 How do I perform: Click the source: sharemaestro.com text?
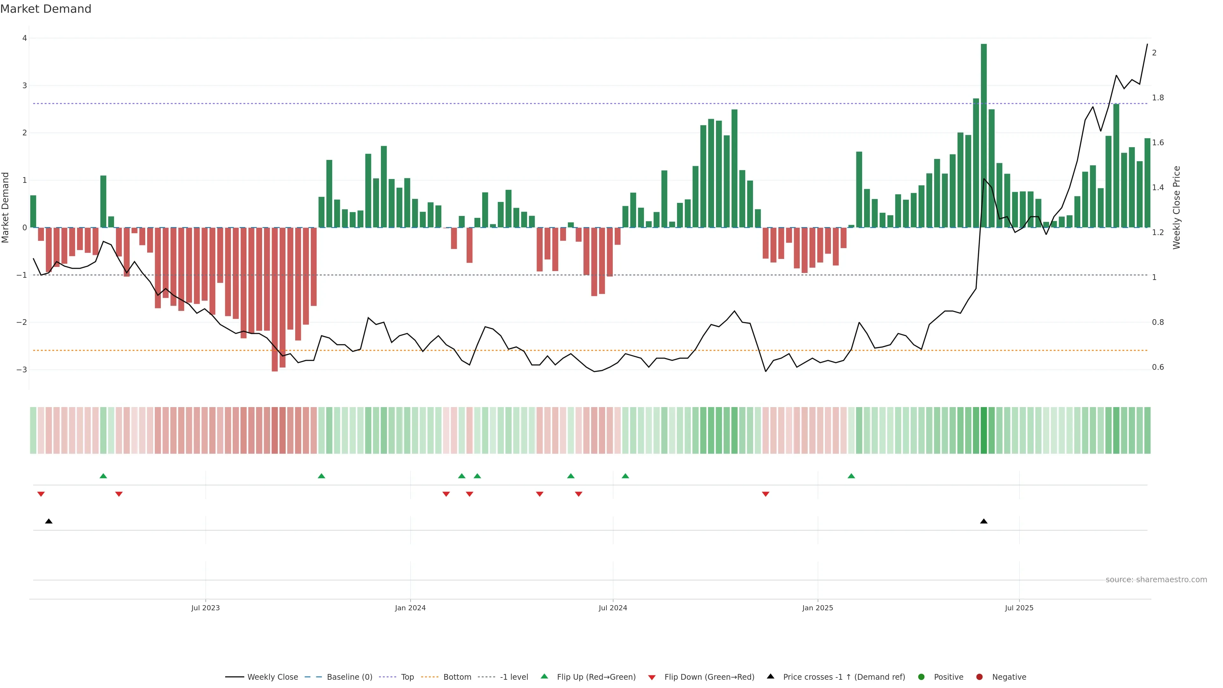pyautogui.click(x=1156, y=579)
